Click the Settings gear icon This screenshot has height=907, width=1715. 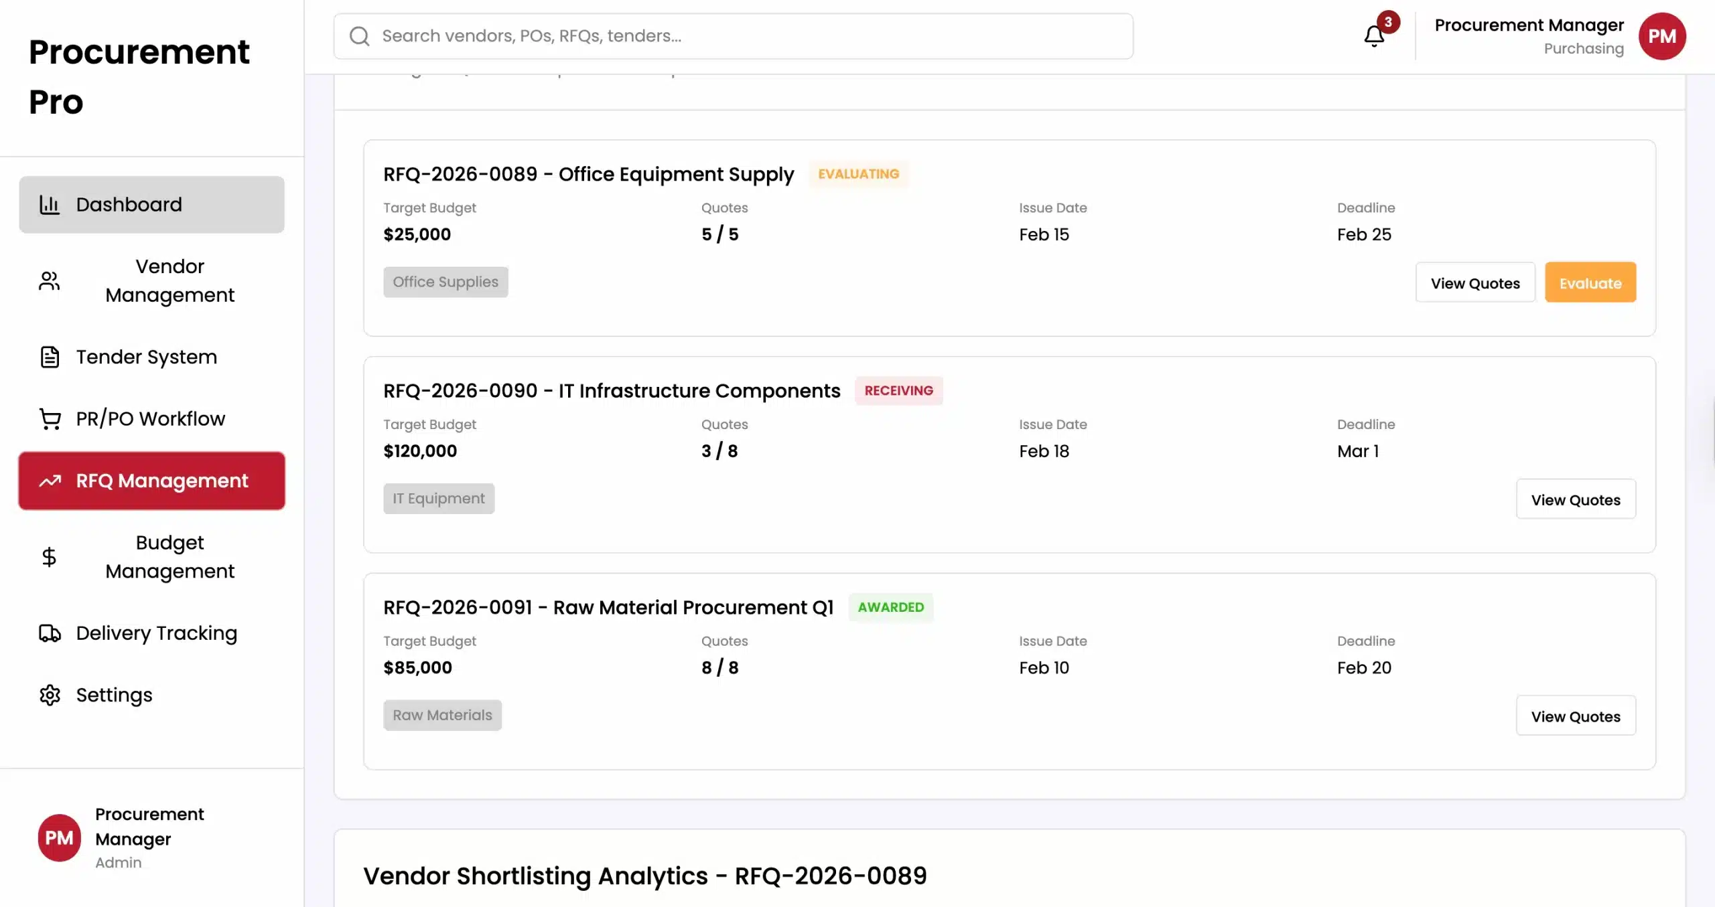(50, 695)
